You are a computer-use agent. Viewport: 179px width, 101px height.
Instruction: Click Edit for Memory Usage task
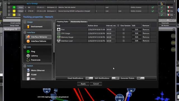pos(136,37)
